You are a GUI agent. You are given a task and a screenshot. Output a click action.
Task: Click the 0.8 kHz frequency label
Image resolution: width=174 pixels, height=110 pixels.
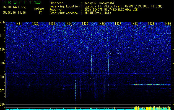tap(2, 77)
